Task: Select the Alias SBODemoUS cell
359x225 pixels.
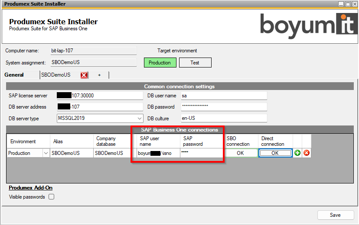Action: tap(72, 153)
